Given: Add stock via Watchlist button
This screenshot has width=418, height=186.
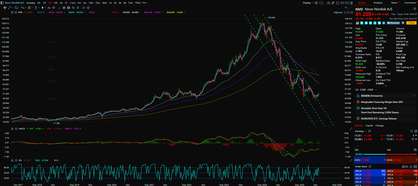Looking at the screenshot, I should point(393,23).
